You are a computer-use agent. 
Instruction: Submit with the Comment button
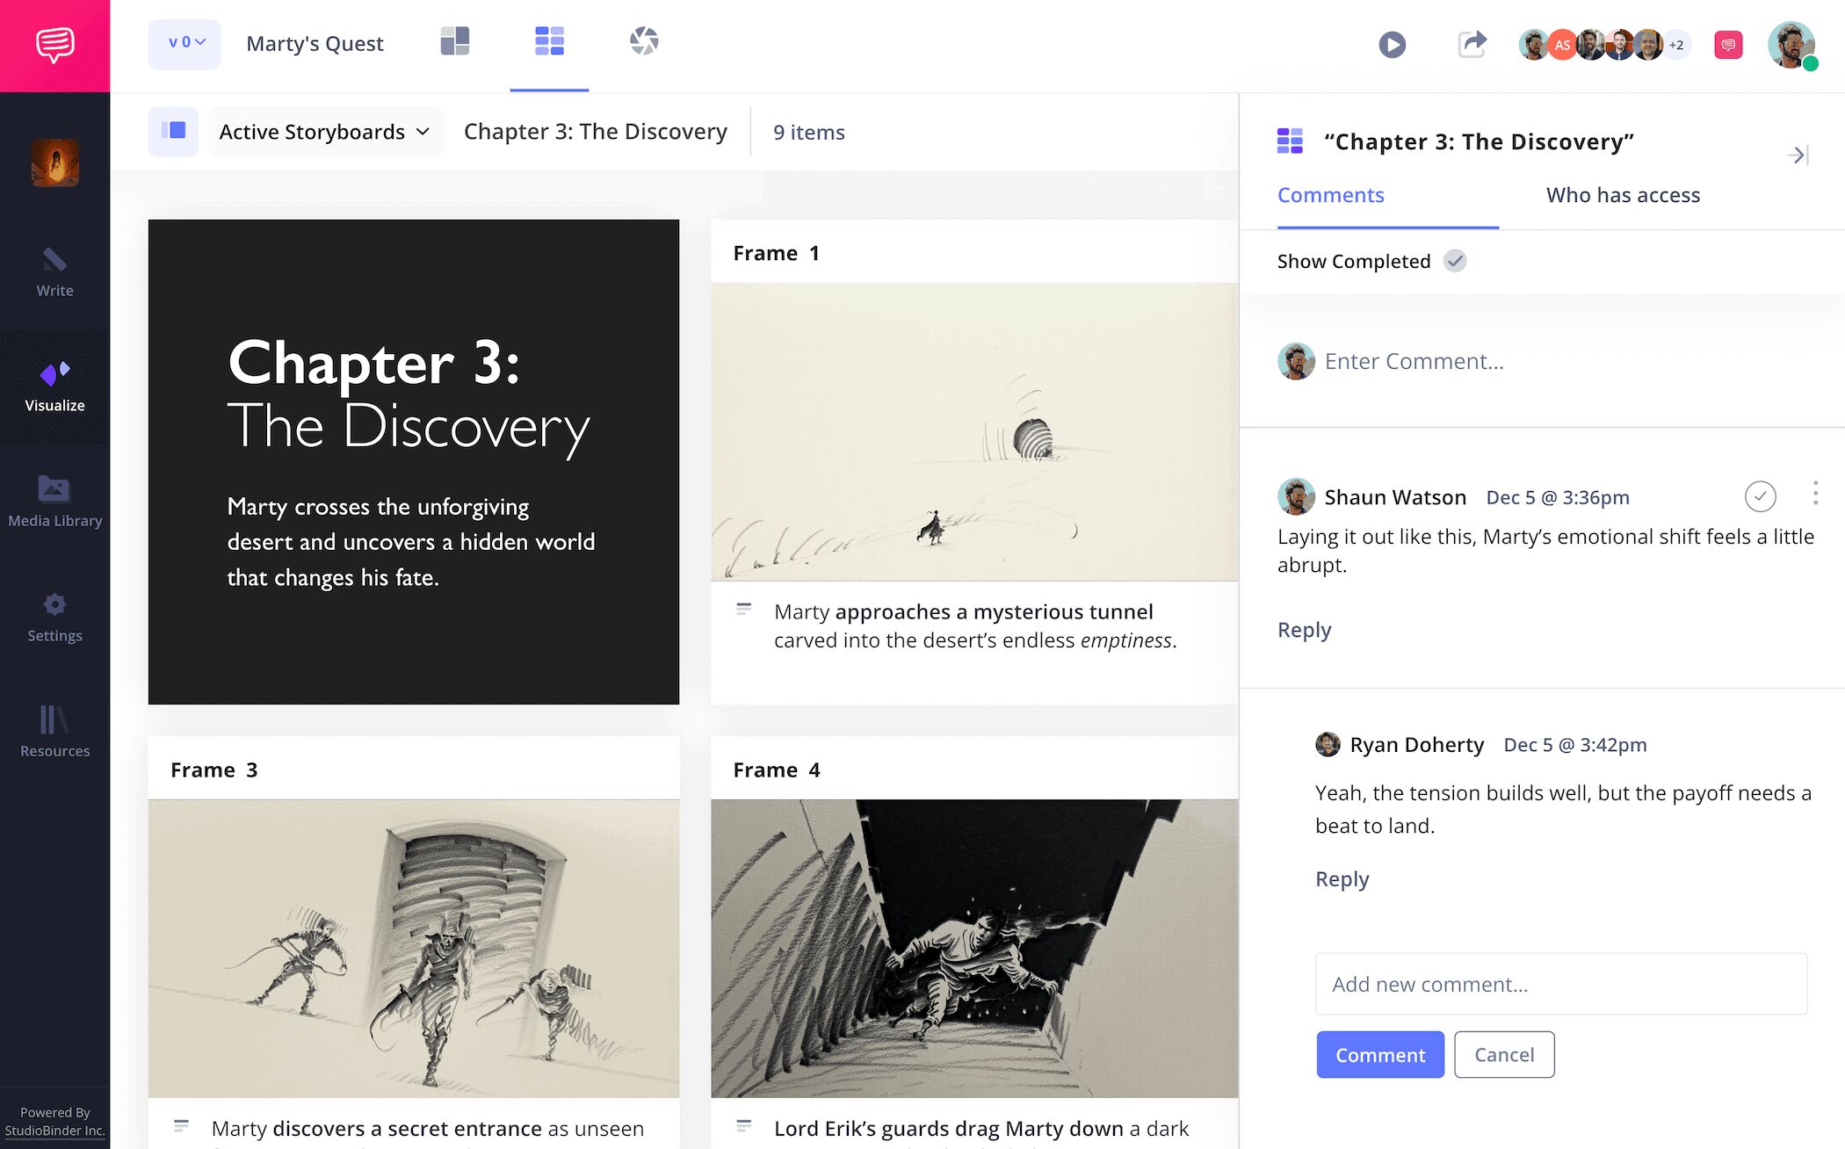tap(1379, 1054)
